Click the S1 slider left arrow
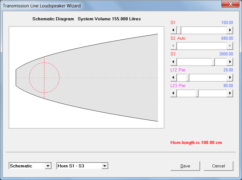Viewport: 242px width, 180px height. (174, 30)
